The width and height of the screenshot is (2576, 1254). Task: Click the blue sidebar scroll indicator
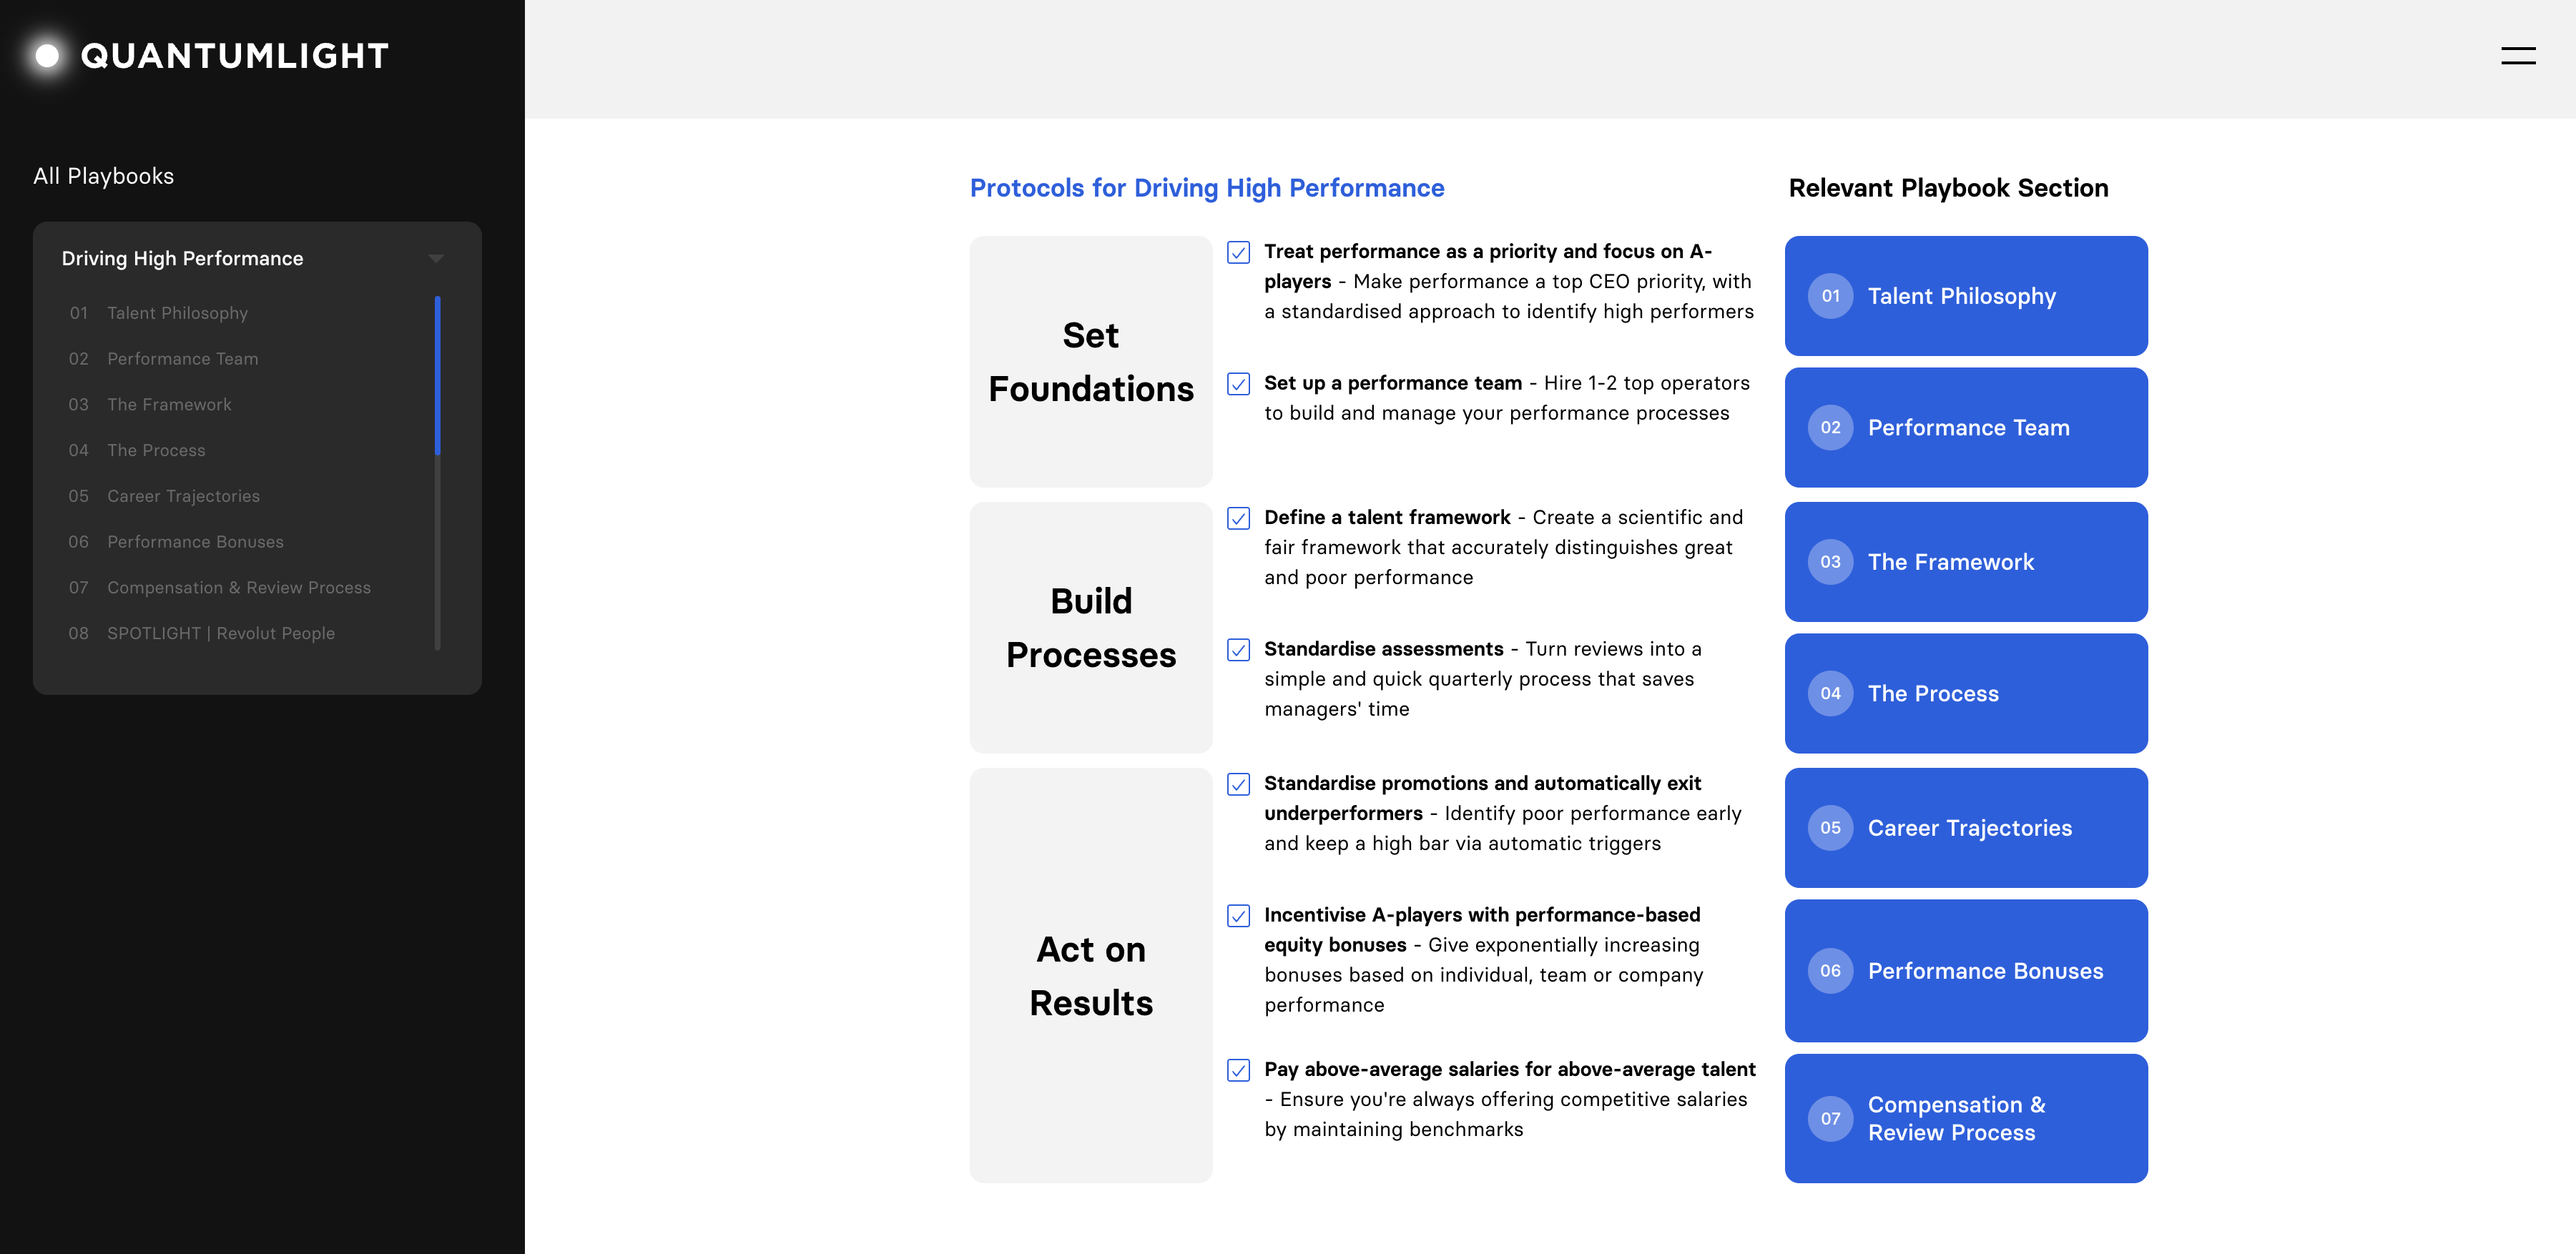click(438, 374)
